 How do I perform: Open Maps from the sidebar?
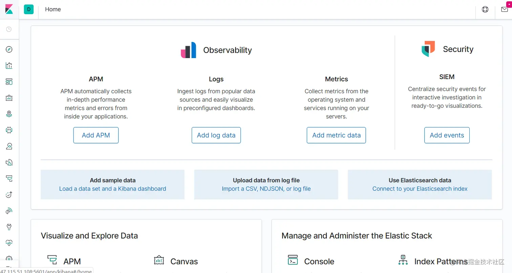click(9, 114)
